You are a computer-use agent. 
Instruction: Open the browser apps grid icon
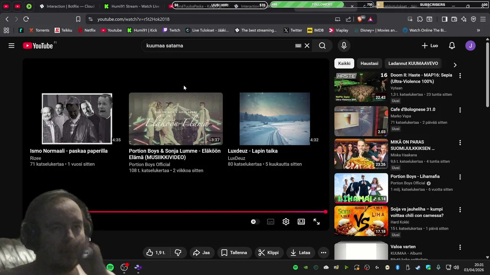(x=6, y=30)
